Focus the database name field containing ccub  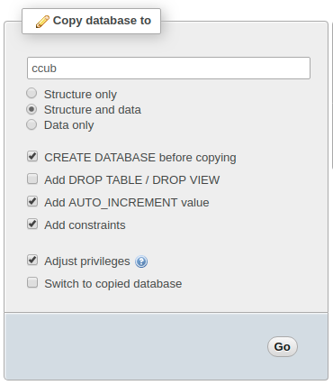(x=168, y=69)
